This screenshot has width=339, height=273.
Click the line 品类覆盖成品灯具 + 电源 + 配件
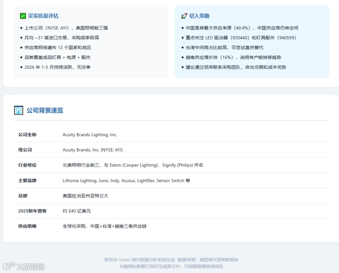[58, 58]
